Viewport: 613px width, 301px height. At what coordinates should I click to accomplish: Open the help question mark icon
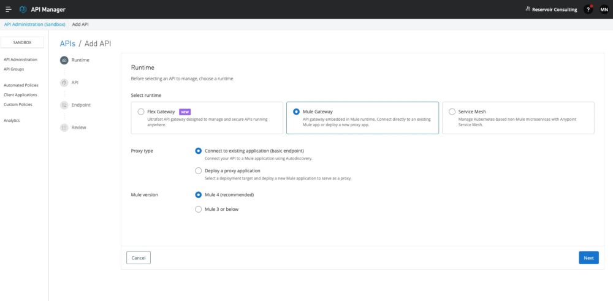point(588,9)
